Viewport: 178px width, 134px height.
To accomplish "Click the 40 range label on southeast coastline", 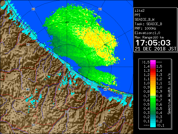I will [105, 89].
